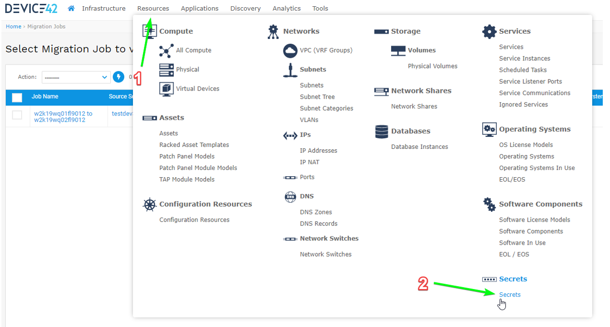Go to Home breadcrumb link
The width and height of the screenshot is (610, 327).
13,26
